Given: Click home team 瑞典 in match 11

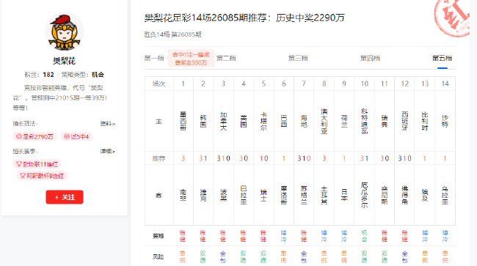Looking at the screenshot, I should 385,121.
